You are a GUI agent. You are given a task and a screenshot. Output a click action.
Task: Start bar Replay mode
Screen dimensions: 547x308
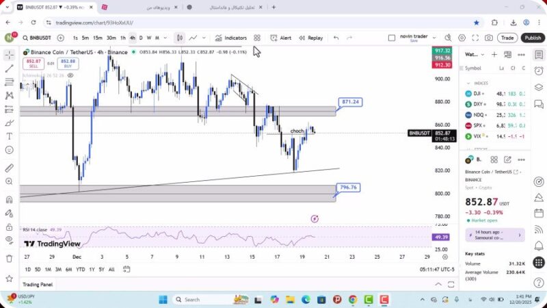tap(310, 38)
